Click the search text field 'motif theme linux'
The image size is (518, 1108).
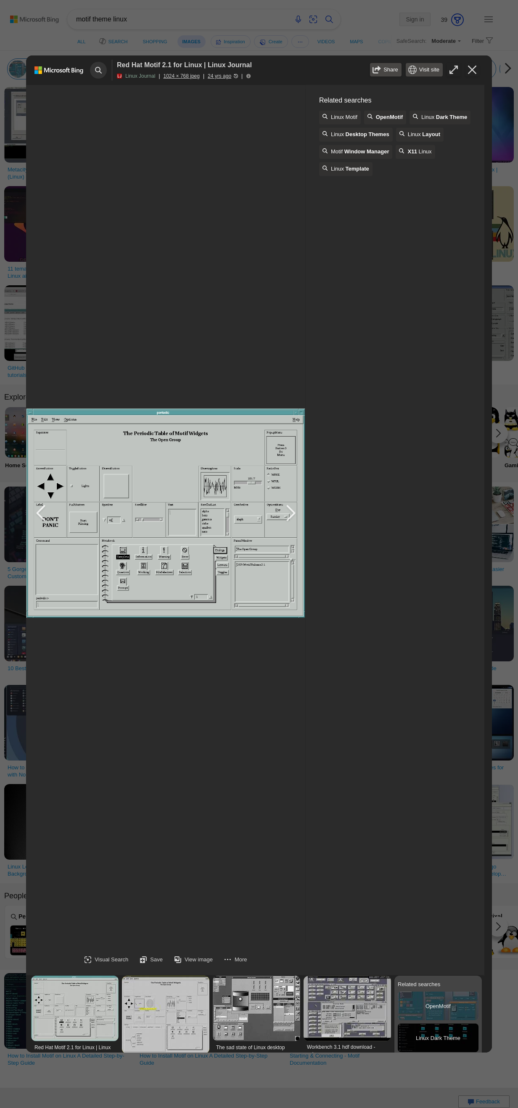[181, 19]
